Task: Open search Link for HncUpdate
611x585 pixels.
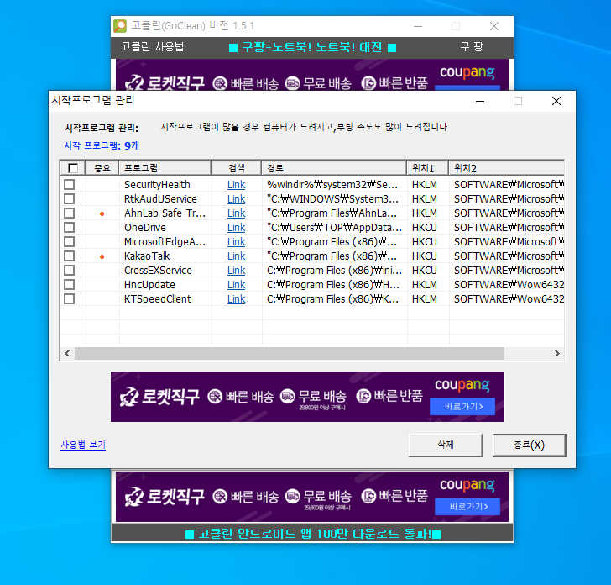Action: click(236, 284)
